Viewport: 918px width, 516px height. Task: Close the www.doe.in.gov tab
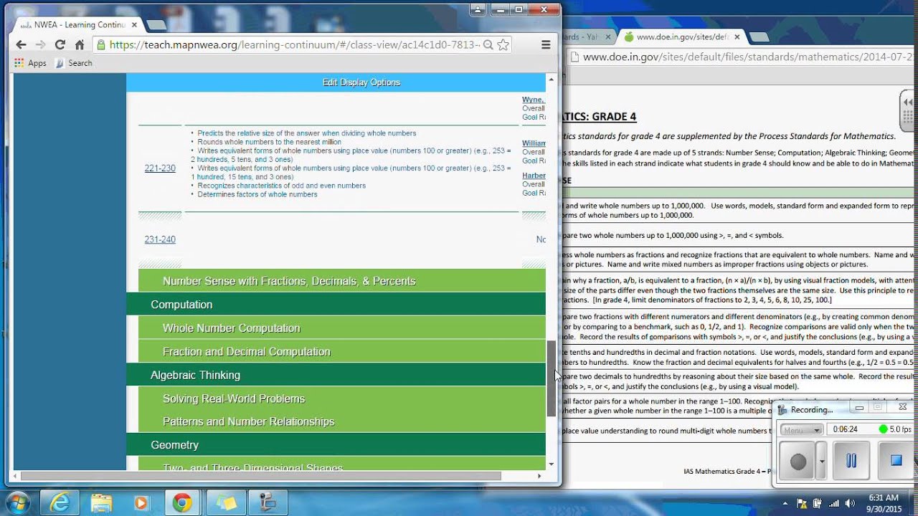click(x=737, y=37)
